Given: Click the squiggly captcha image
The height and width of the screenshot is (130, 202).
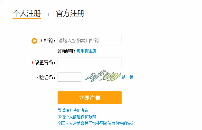Looking at the screenshot, I should (x=102, y=76).
